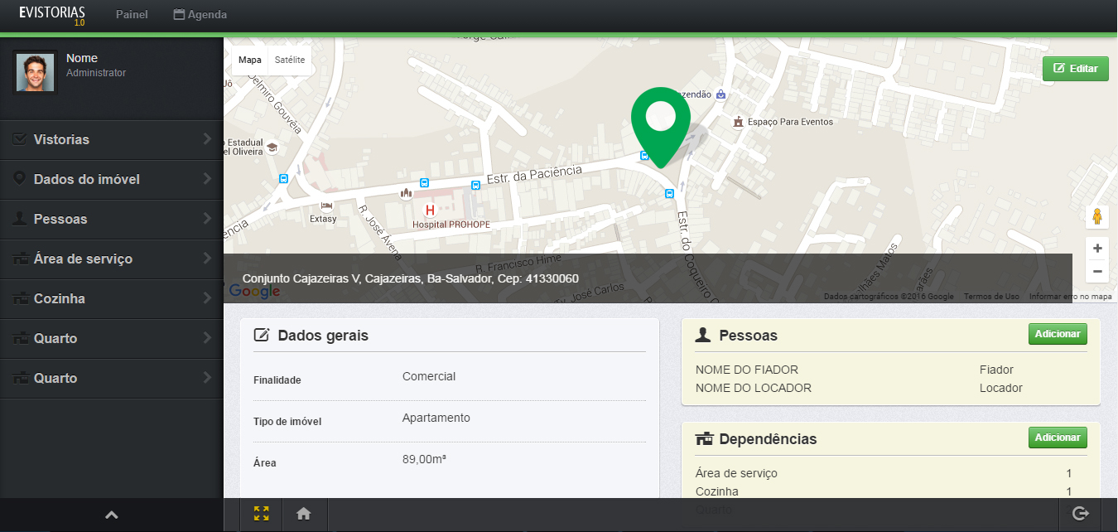Select NOME DO LOCADOR row
The width and height of the screenshot is (1118, 532).
891,388
